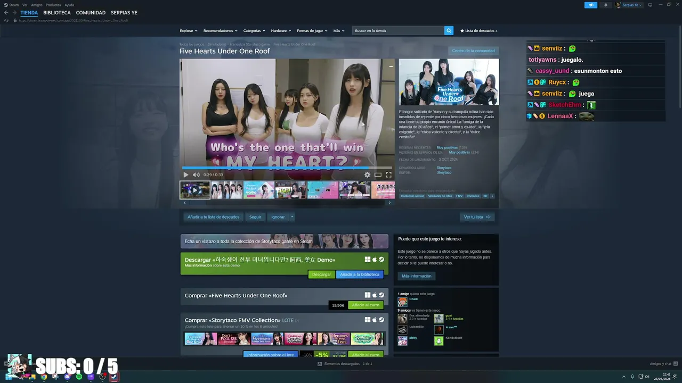The height and width of the screenshot is (383, 682).
Task: Play the game trailer video
Action: pyautogui.click(x=185, y=174)
